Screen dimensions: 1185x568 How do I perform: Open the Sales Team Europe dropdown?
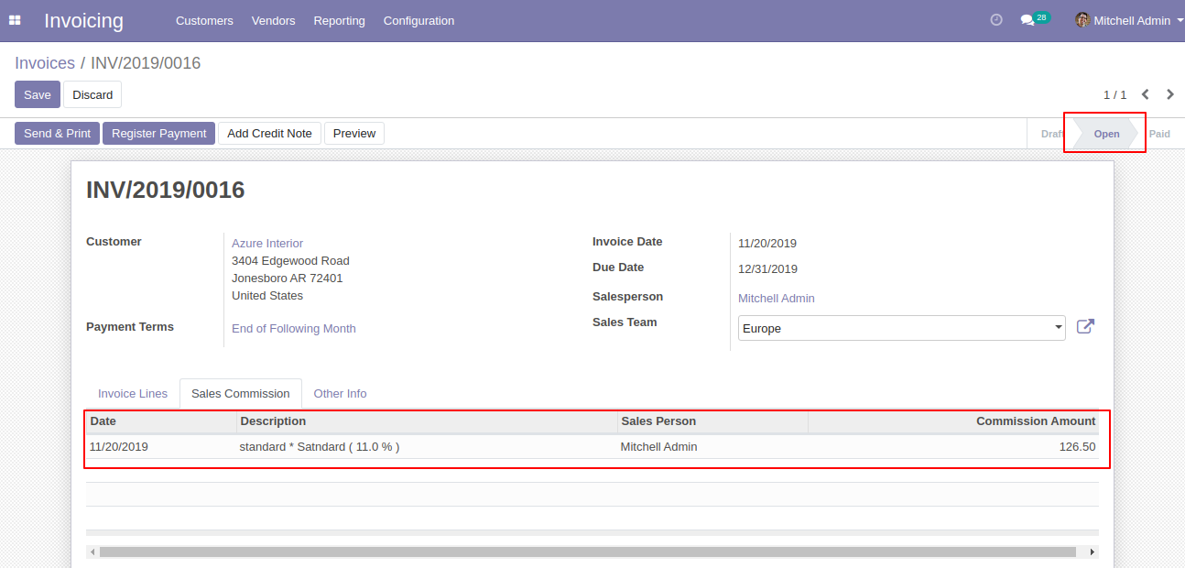pyautogui.click(x=901, y=328)
